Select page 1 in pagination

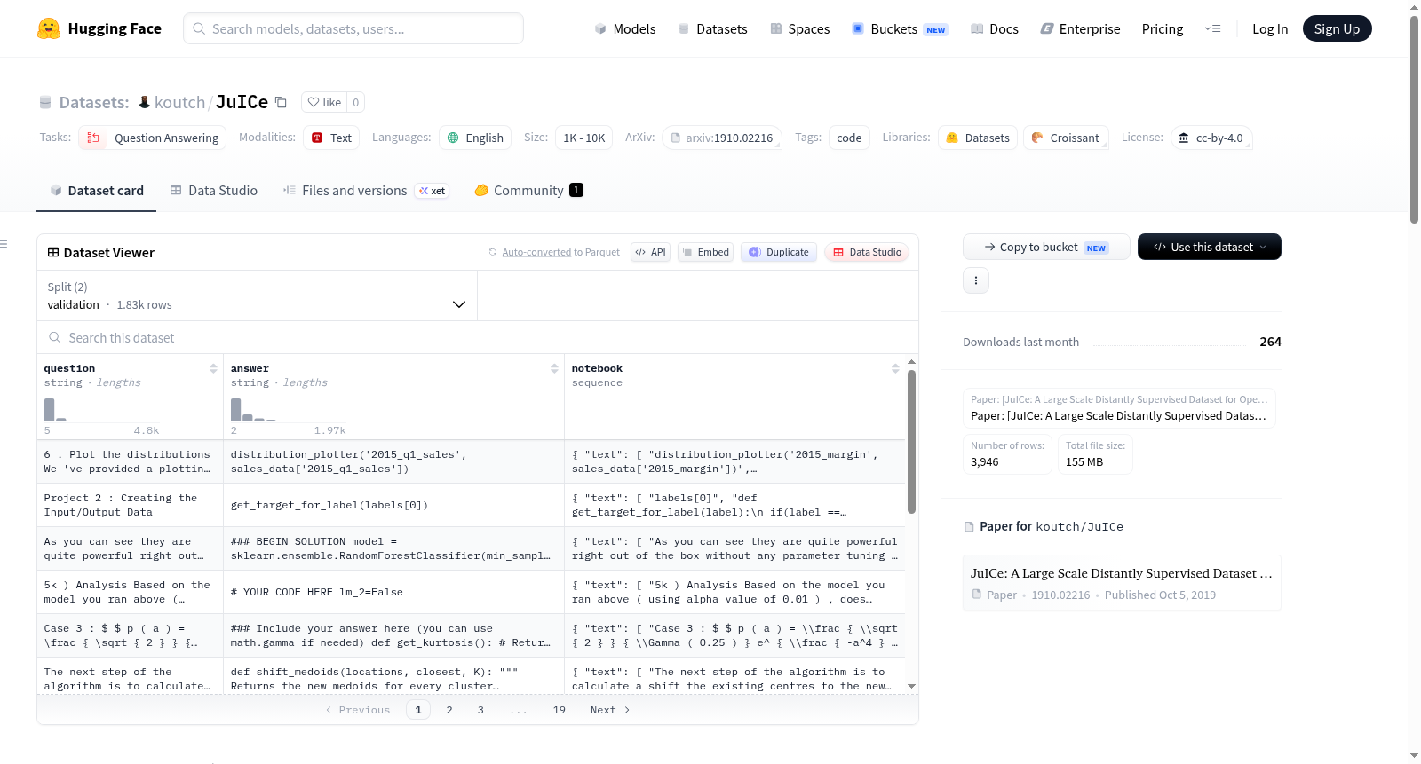(x=418, y=710)
